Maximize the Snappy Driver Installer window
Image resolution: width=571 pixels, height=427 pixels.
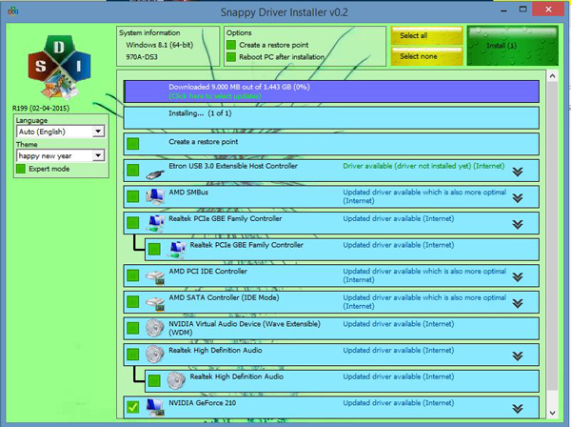coord(522,10)
